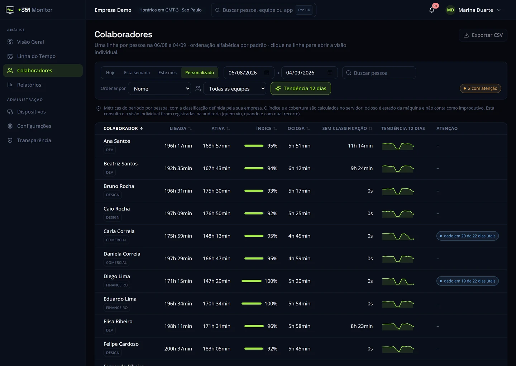Sort by ÍNDICE column arrows

pos(275,129)
